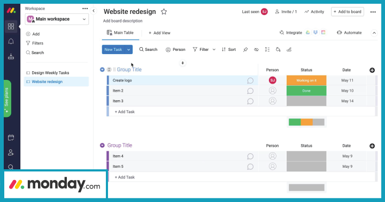Open the conditional coloring paint icon
The image size is (385, 202).
pos(278,49)
